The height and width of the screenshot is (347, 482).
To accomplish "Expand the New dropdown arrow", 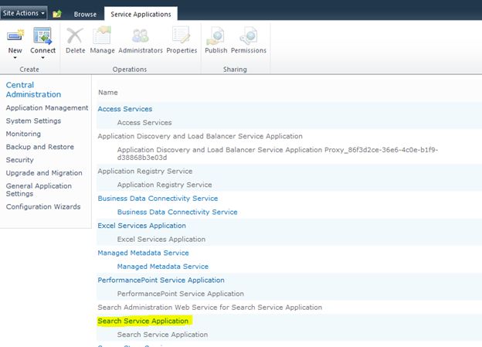I will [x=15, y=58].
